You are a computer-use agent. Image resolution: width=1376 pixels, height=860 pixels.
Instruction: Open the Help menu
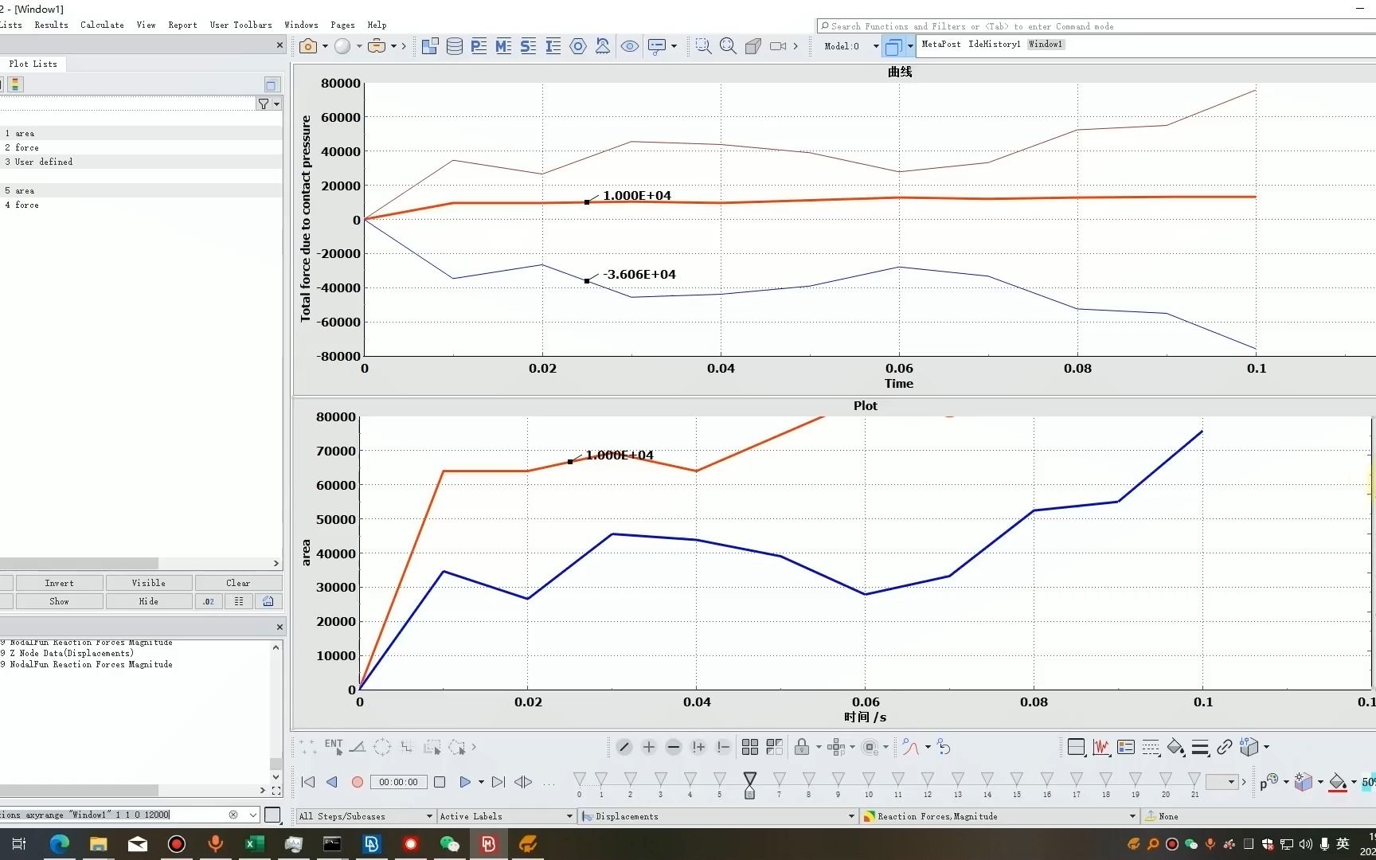click(x=377, y=25)
